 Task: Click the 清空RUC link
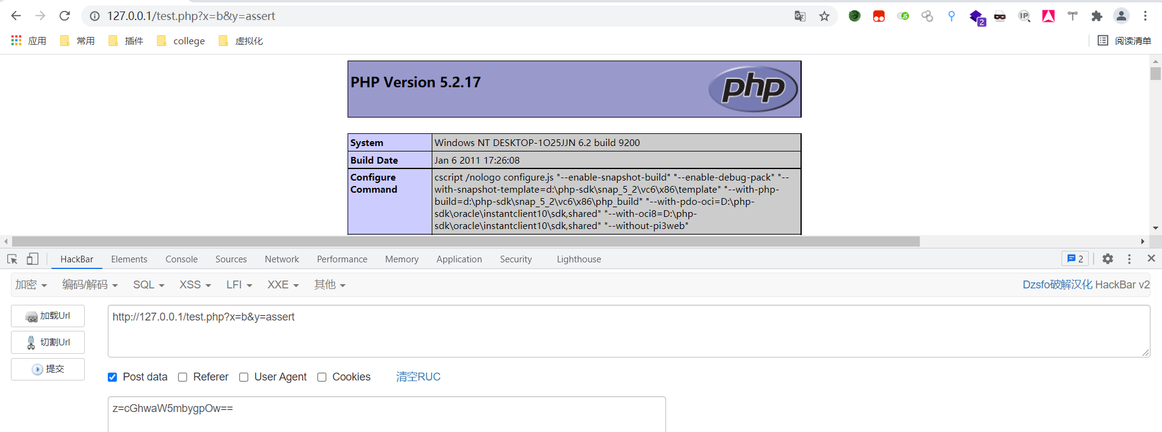418,377
